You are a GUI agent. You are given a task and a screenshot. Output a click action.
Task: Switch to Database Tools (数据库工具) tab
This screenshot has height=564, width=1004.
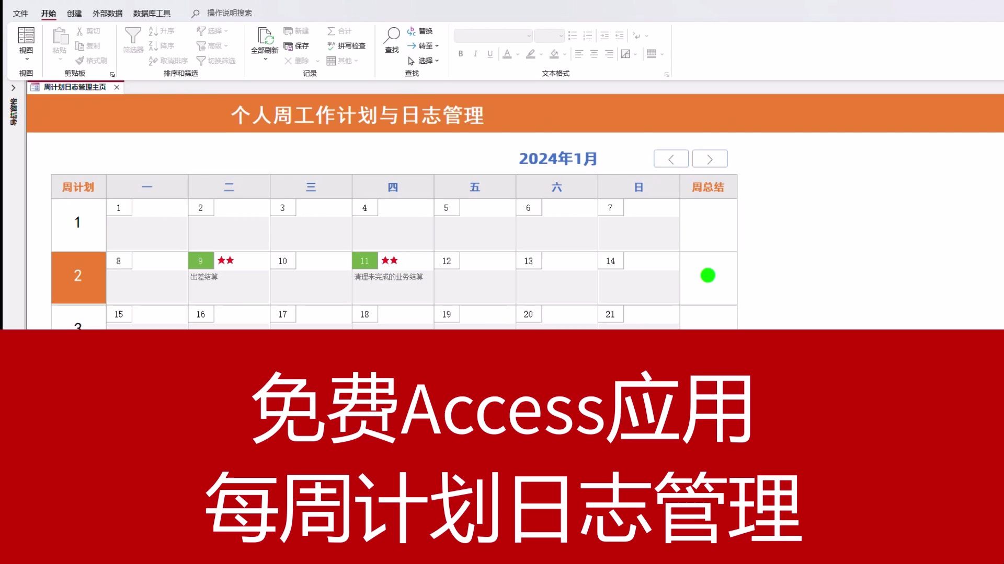click(x=152, y=13)
